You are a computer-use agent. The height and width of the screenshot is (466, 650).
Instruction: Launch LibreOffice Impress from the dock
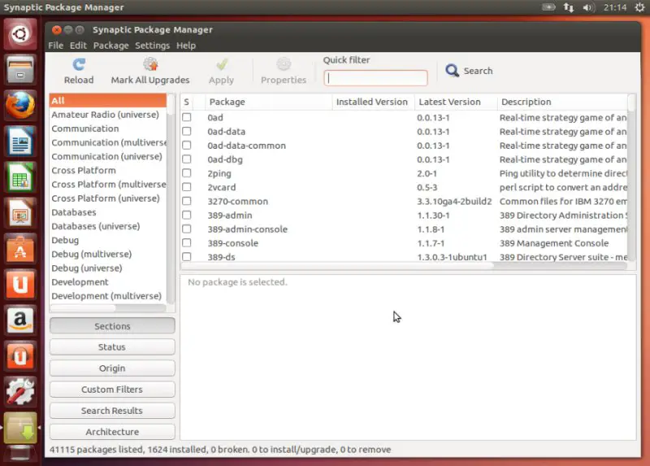(x=19, y=213)
